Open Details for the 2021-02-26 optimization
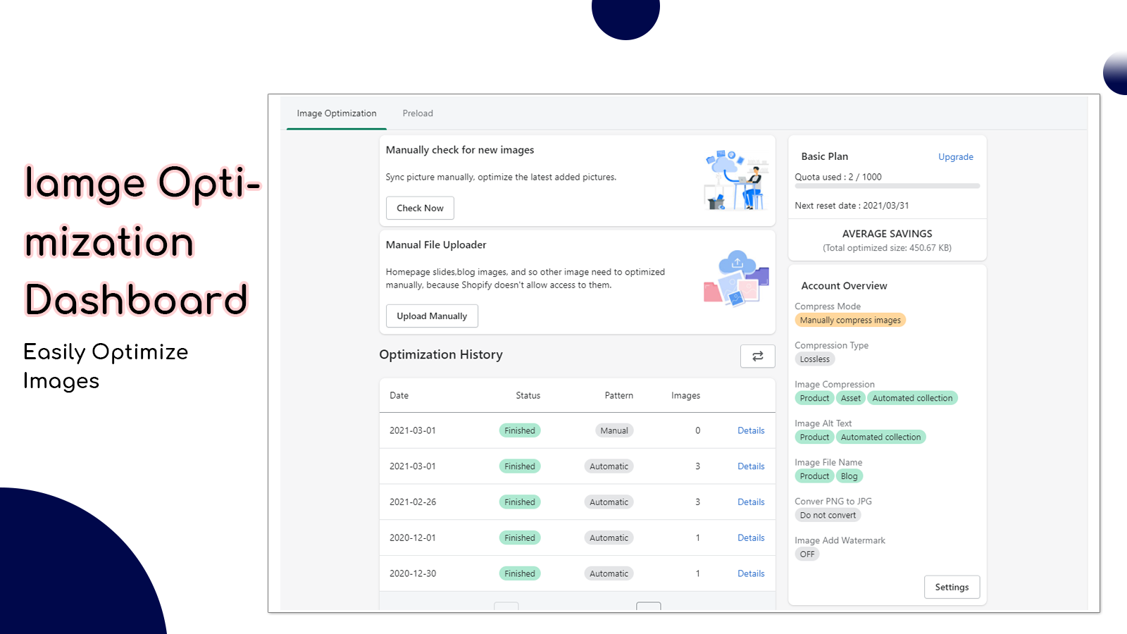This screenshot has width=1127, height=634. coord(751,502)
